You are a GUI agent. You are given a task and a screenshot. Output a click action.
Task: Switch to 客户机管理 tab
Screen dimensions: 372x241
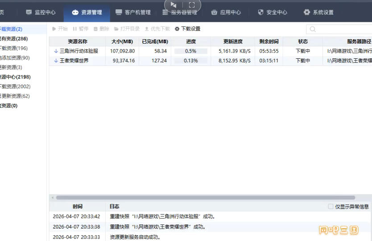click(x=133, y=12)
